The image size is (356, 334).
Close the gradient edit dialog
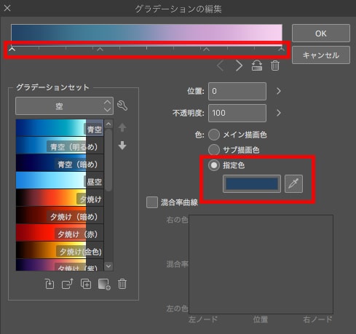point(7,8)
